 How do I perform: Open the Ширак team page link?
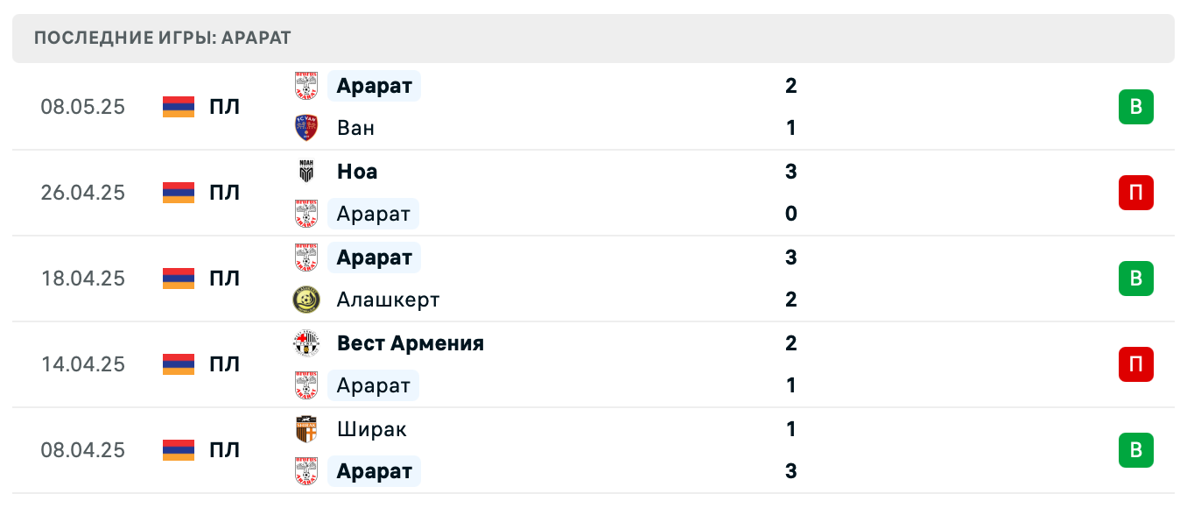click(x=371, y=429)
